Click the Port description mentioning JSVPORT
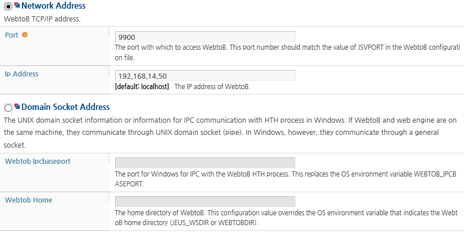Viewport: 471px width, 235px height. point(287,53)
